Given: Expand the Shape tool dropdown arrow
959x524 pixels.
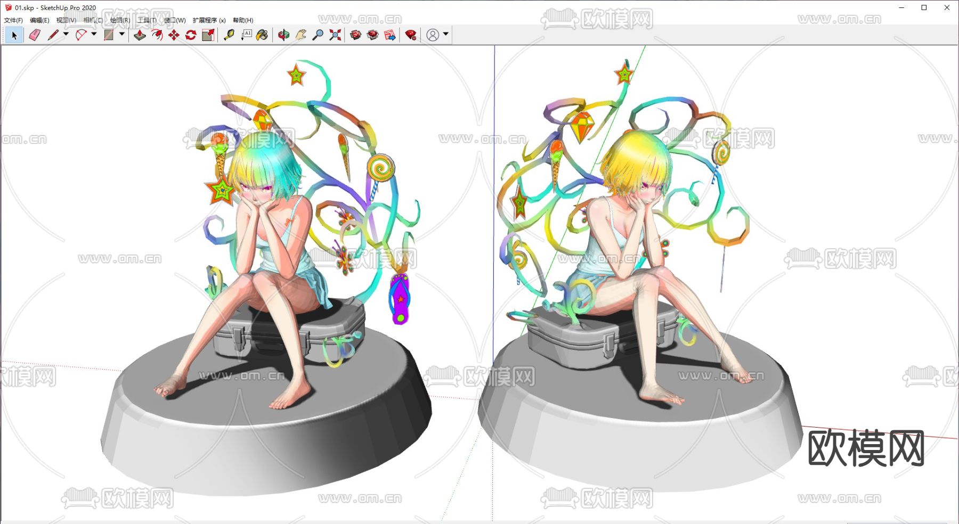Looking at the screenshot, I should click(x=122, y=34).
